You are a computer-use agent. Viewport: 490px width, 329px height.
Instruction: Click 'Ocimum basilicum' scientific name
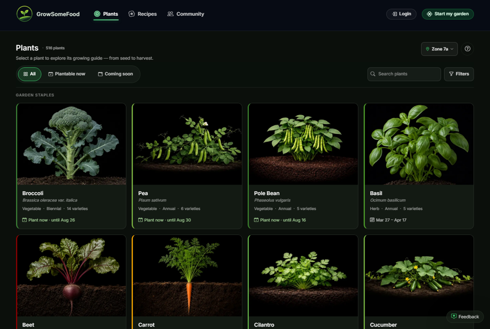point(388,200)
